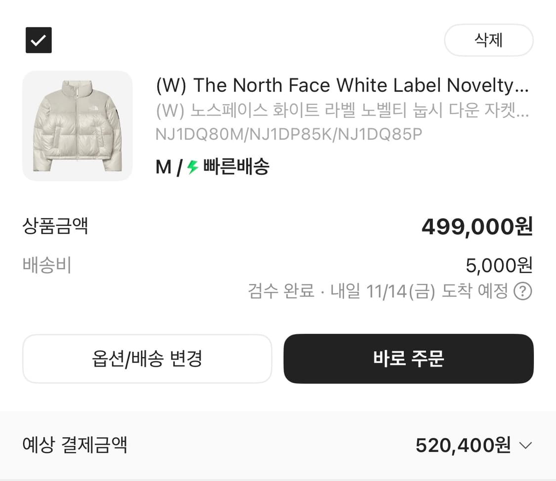Open the down jacket product thumbnail
556x481 pixels.
click(77, 126)
